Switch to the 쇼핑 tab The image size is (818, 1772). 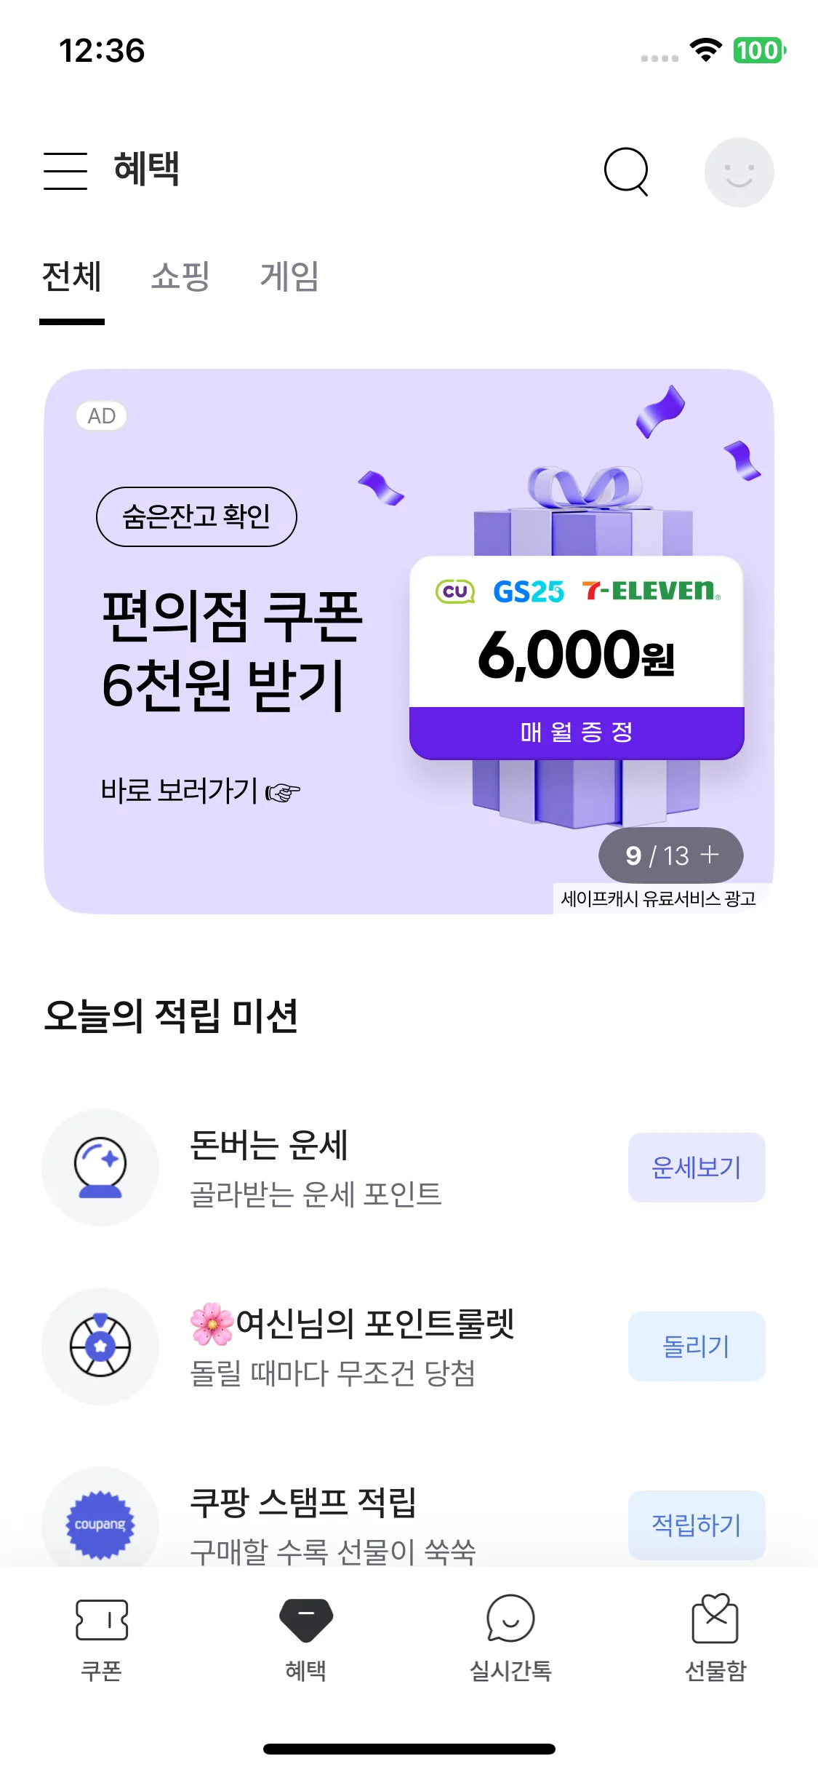(180, 277)
